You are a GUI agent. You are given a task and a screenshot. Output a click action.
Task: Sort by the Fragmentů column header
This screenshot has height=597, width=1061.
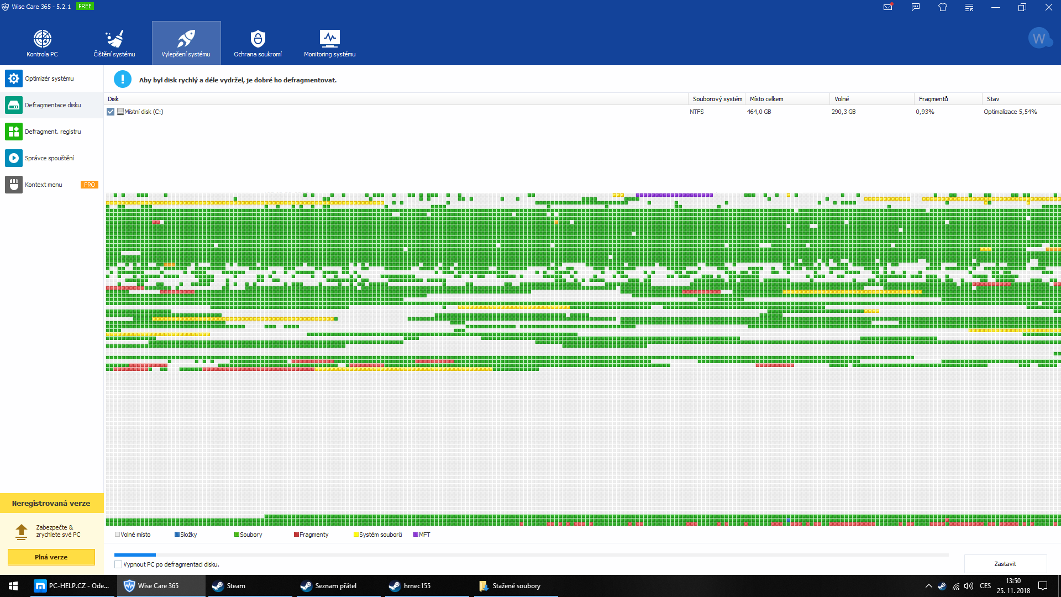933,99
